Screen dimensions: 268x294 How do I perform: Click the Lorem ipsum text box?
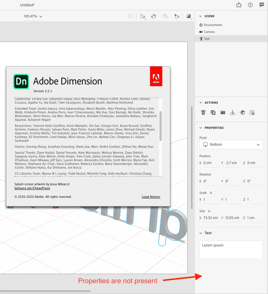click(x=231, y=250)
